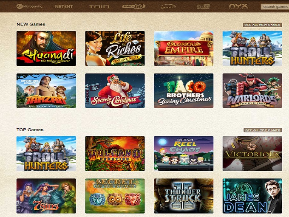Viewport: 289px width, 217px height.
Task: Play the Warlords game
Action: [x=252, y=90]
